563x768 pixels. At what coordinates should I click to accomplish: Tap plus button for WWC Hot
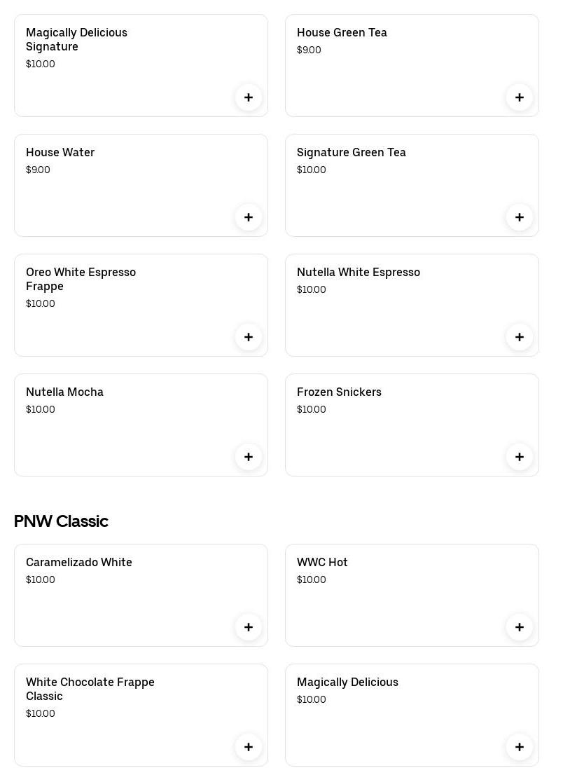coord(520,627)
